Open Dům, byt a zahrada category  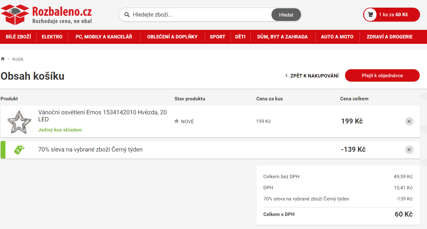pyautogui.click(x=282, y=37)
